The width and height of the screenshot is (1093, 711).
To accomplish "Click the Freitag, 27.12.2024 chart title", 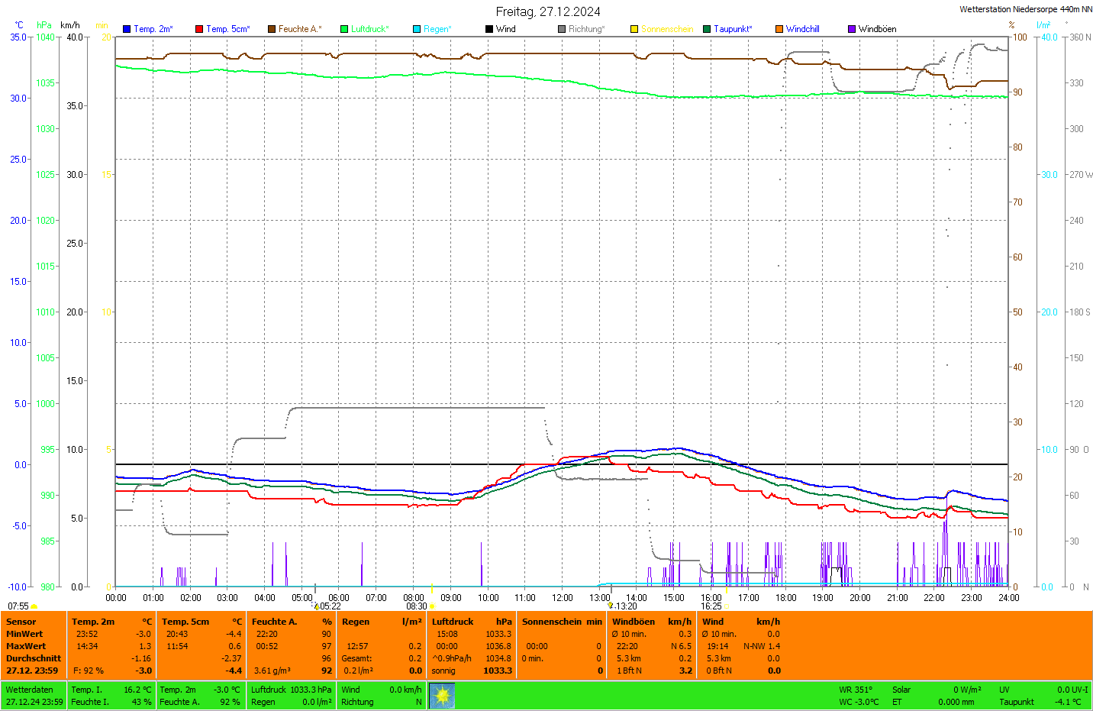I will coord(547,11).
